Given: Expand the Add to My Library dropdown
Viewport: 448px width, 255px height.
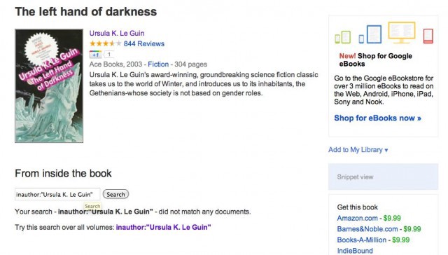Looking at the screenshot, I should (358, 150).
